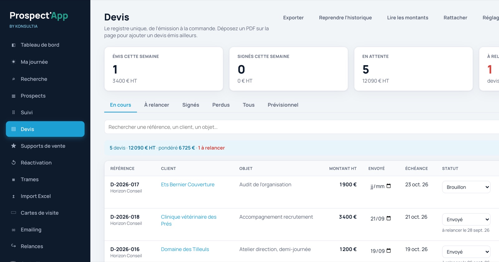Open calendar picker for D-2026-017 sent date

click(x=389, y=186)
